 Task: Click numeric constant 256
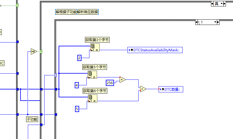coord(110,83)
